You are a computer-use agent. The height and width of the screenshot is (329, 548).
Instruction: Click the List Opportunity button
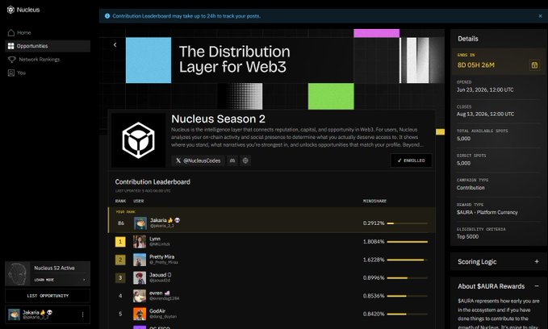[x=48, y=296]
